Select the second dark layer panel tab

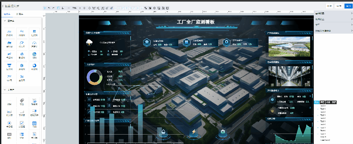[x=322, y=102]
